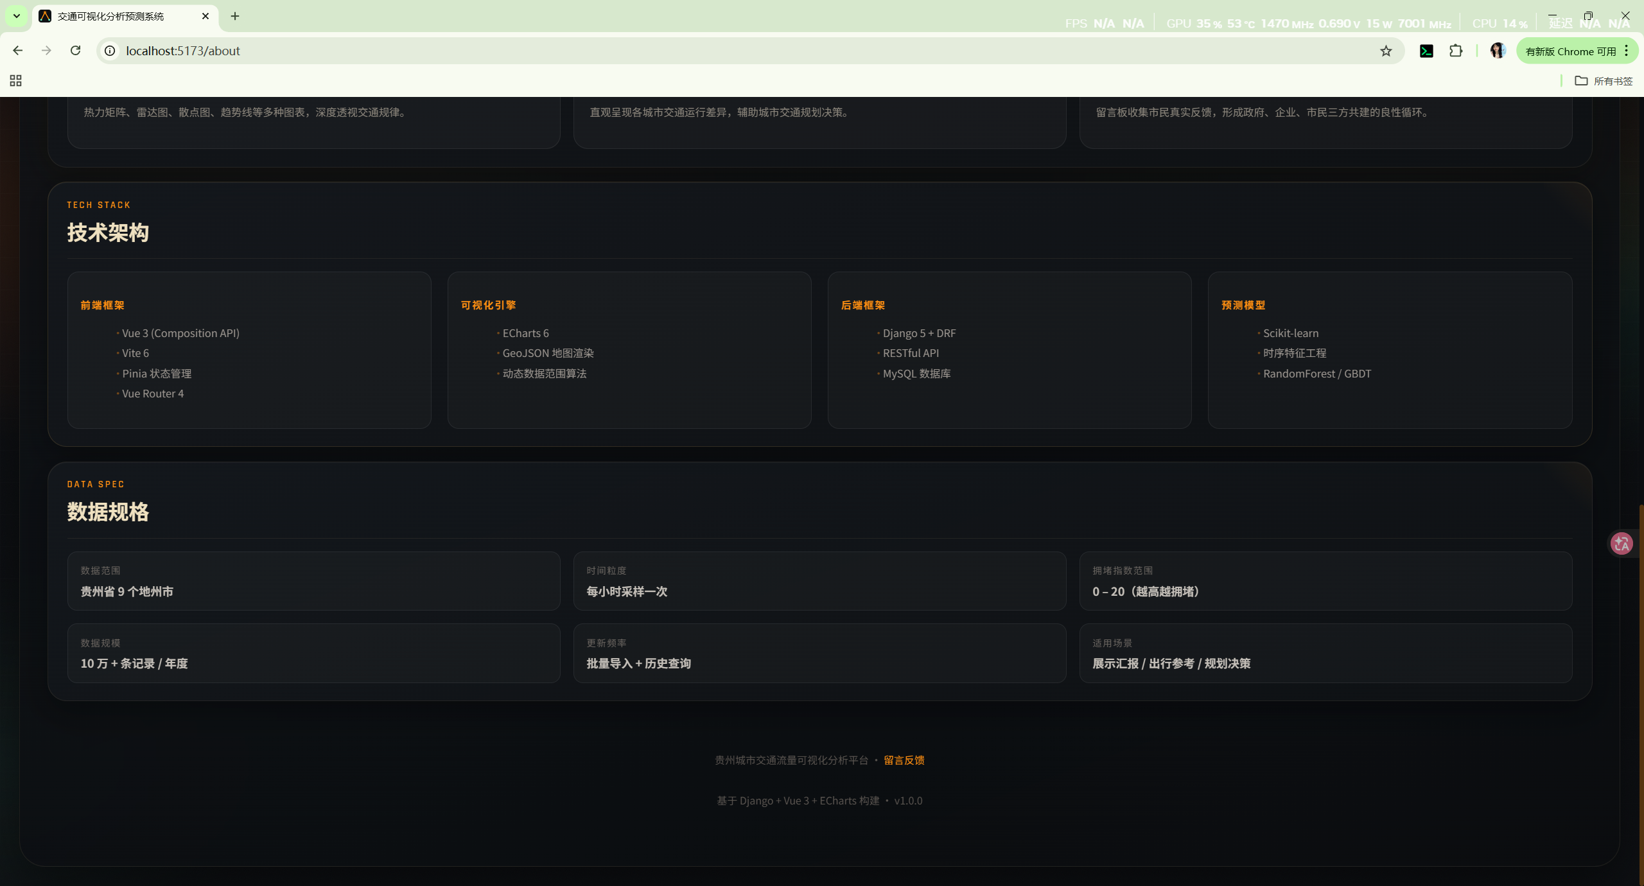Viewport: 1644px width, 886px height.
Task: Click the browser back arrow
Action: pos(17,51)
